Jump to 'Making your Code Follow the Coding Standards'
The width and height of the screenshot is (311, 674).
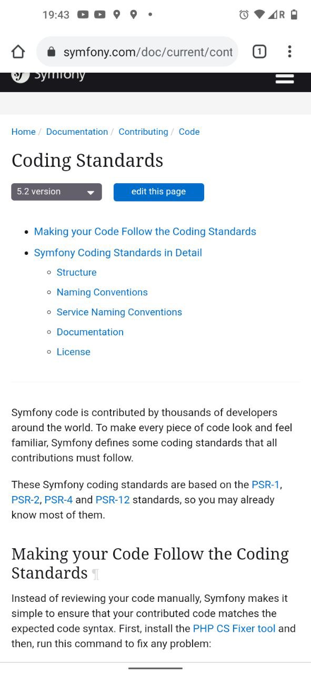145,232
